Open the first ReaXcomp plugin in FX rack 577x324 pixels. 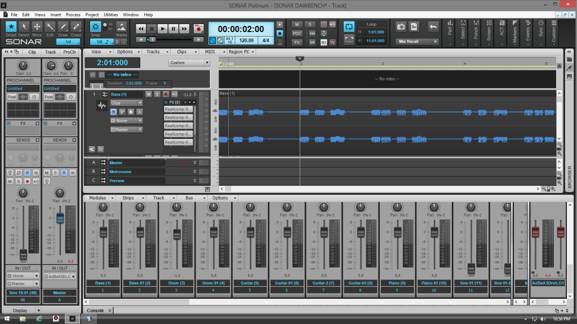(x=178, y=109)
